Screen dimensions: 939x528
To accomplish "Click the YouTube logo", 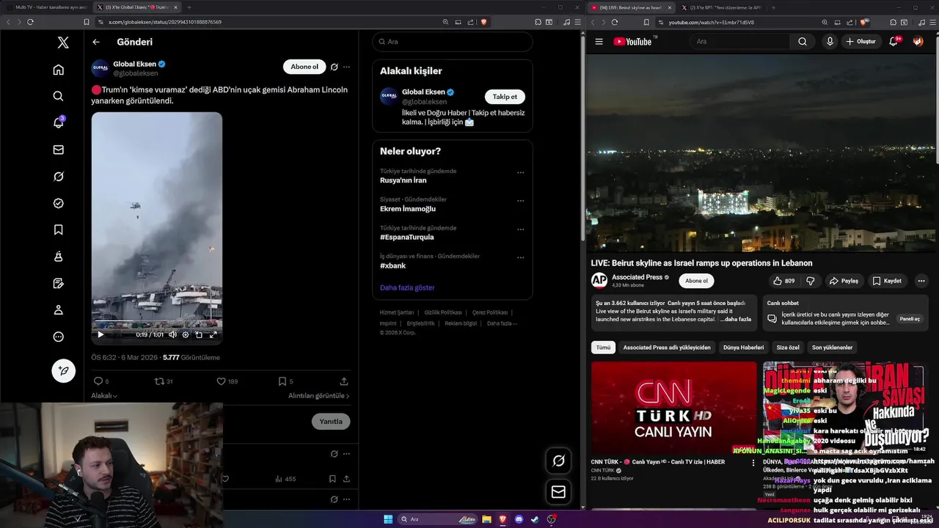I will click(x=632, y=42).
